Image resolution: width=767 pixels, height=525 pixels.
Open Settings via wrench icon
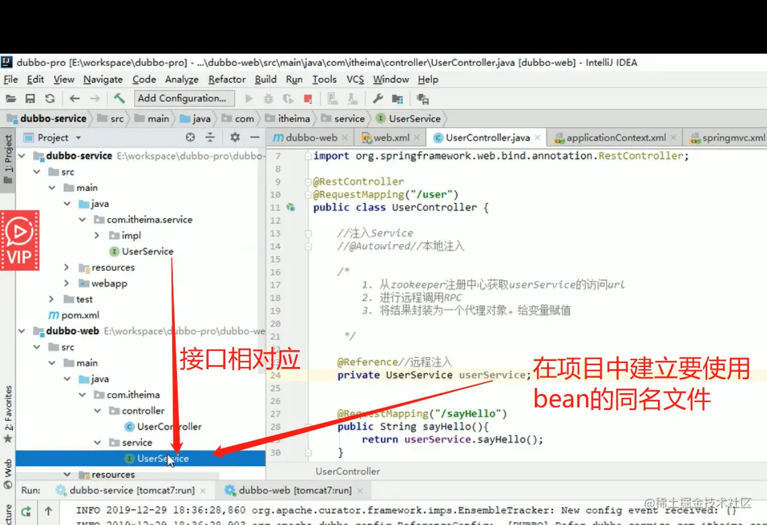pos(377,99)
